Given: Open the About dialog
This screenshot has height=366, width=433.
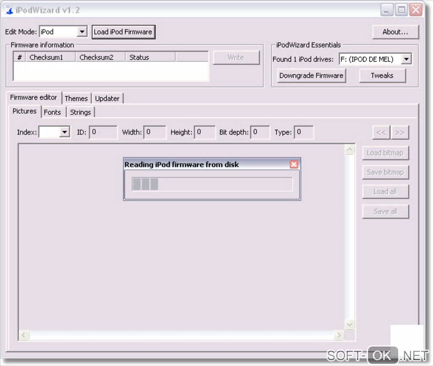Looking at the screenshot, I should point(396,32).
